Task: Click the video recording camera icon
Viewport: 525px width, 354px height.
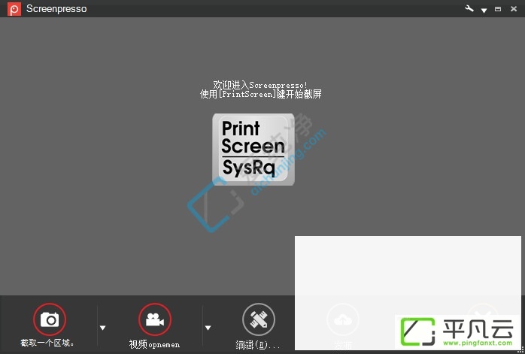Action: pos(155,319)
